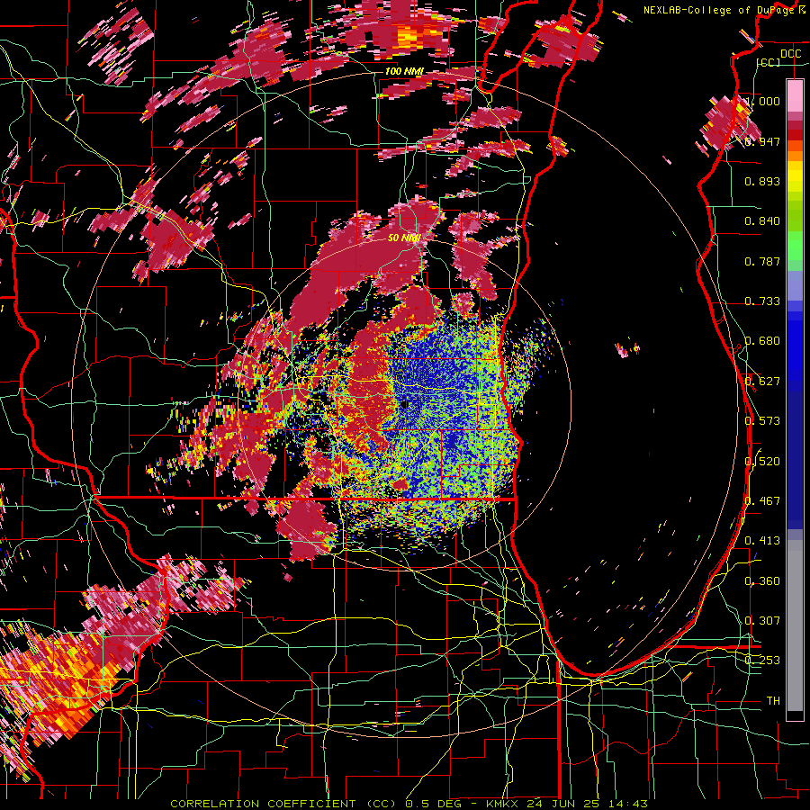Click the 0.573 color scale label

[x=762, y=421]
